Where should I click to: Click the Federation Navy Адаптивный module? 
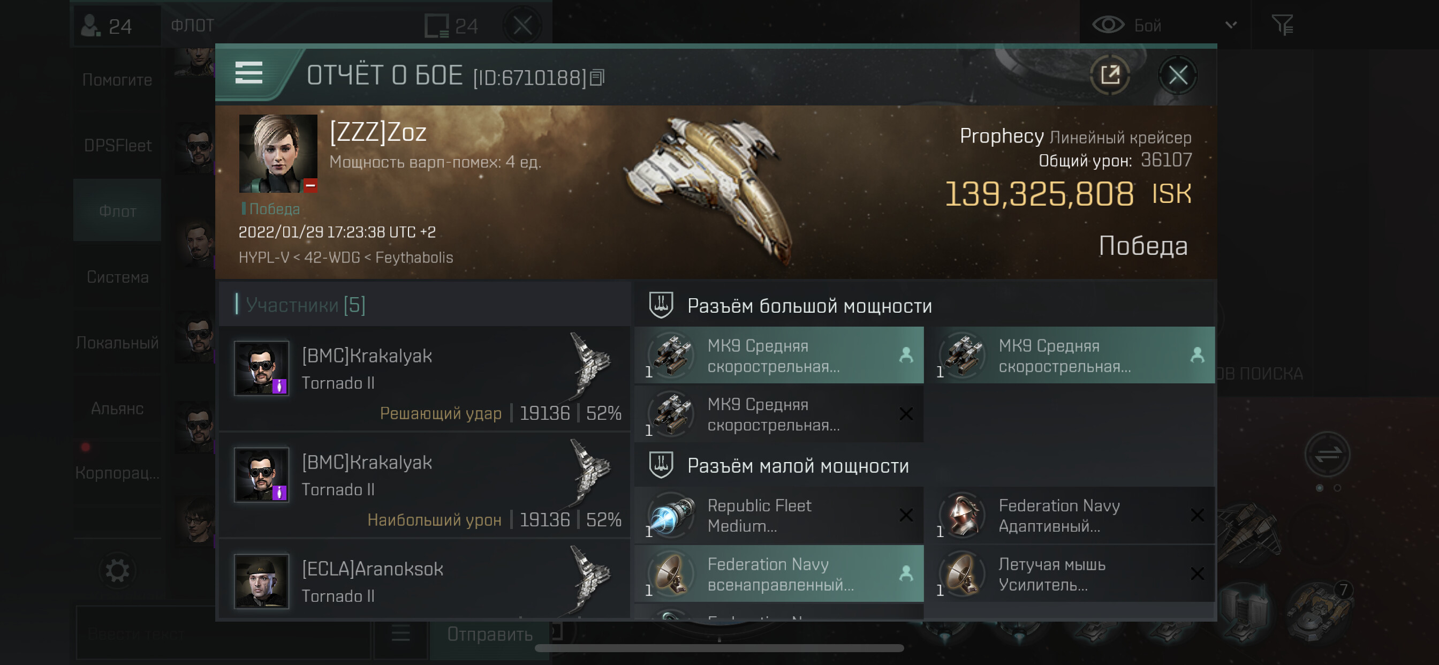click(1070, 515)
